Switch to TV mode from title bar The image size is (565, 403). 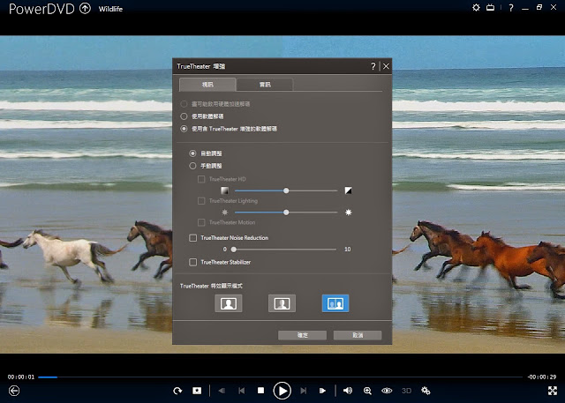(x=491, y=8)
